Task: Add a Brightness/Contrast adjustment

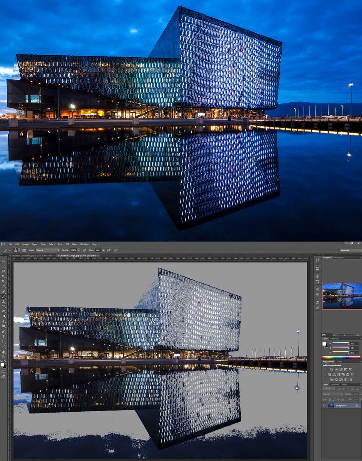Action: (x=331, y=369)
